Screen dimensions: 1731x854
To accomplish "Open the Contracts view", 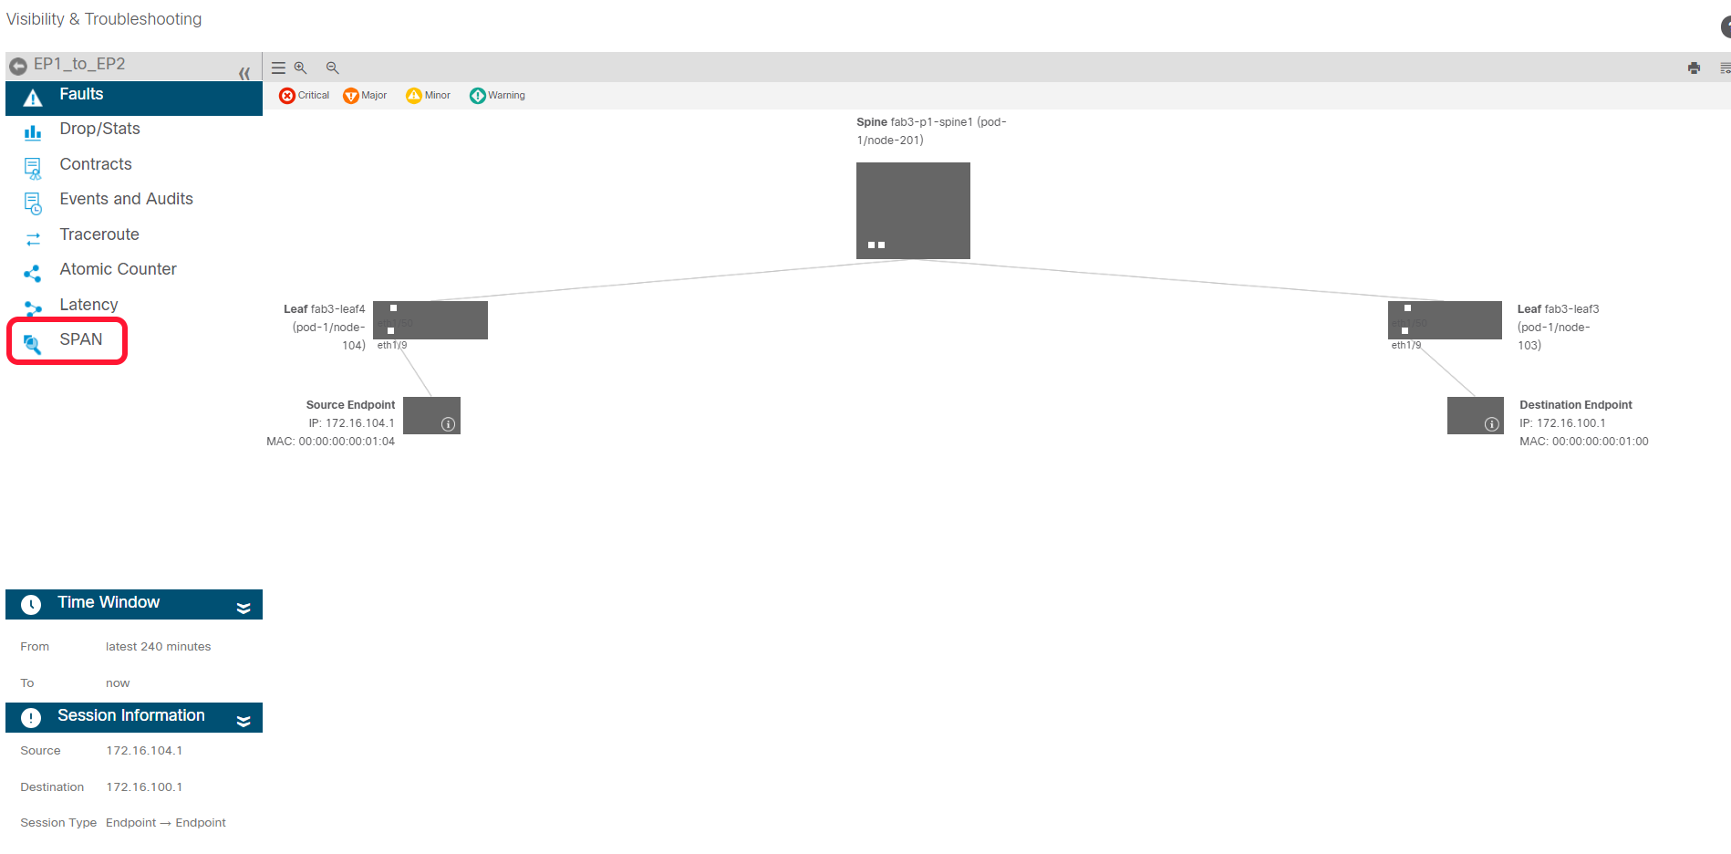I will coord(96,165).
